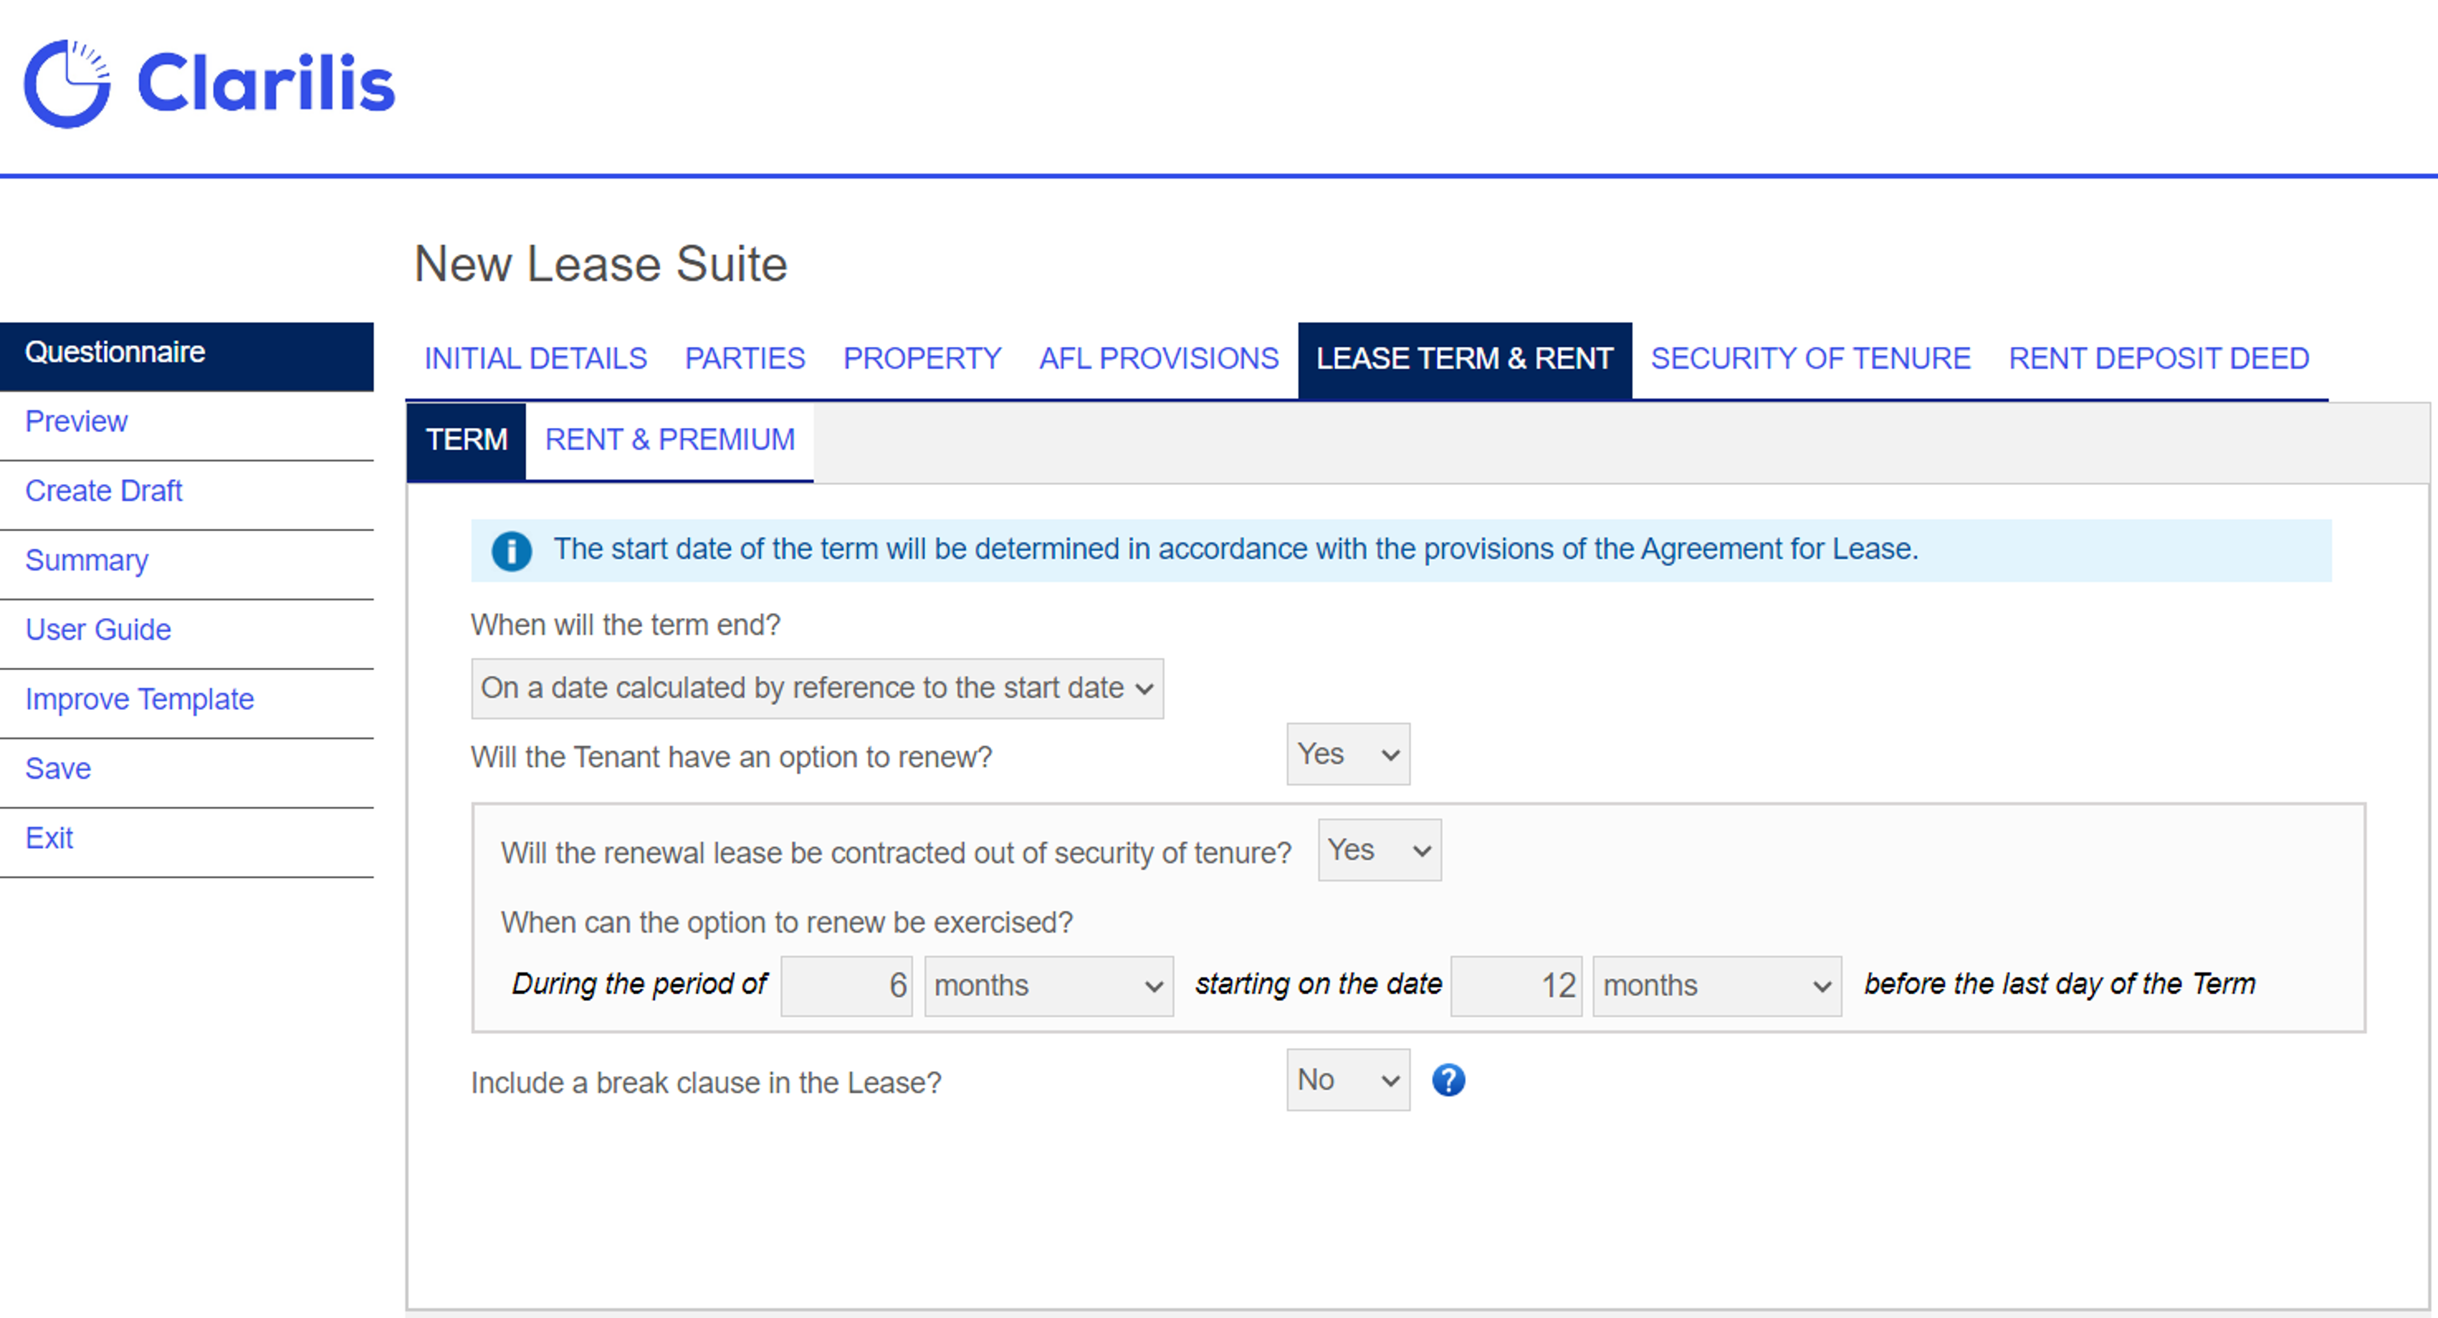Image resolution: width=2438 pixels, height=1318 pixels.
Task: Go to the SECURITY OF TENURE tab
Action: (1810, 358)
